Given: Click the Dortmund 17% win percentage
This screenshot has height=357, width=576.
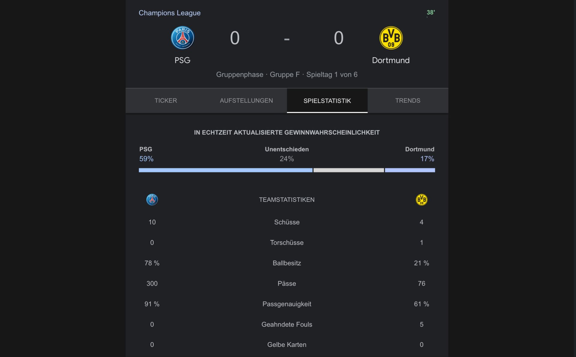Looking at the screenshot, I should 427,159.
